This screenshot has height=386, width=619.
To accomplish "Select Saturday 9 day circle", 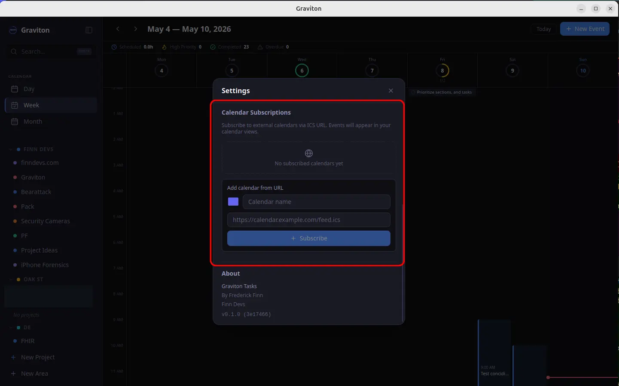I will pyautogui.click(x=512, y=70).
